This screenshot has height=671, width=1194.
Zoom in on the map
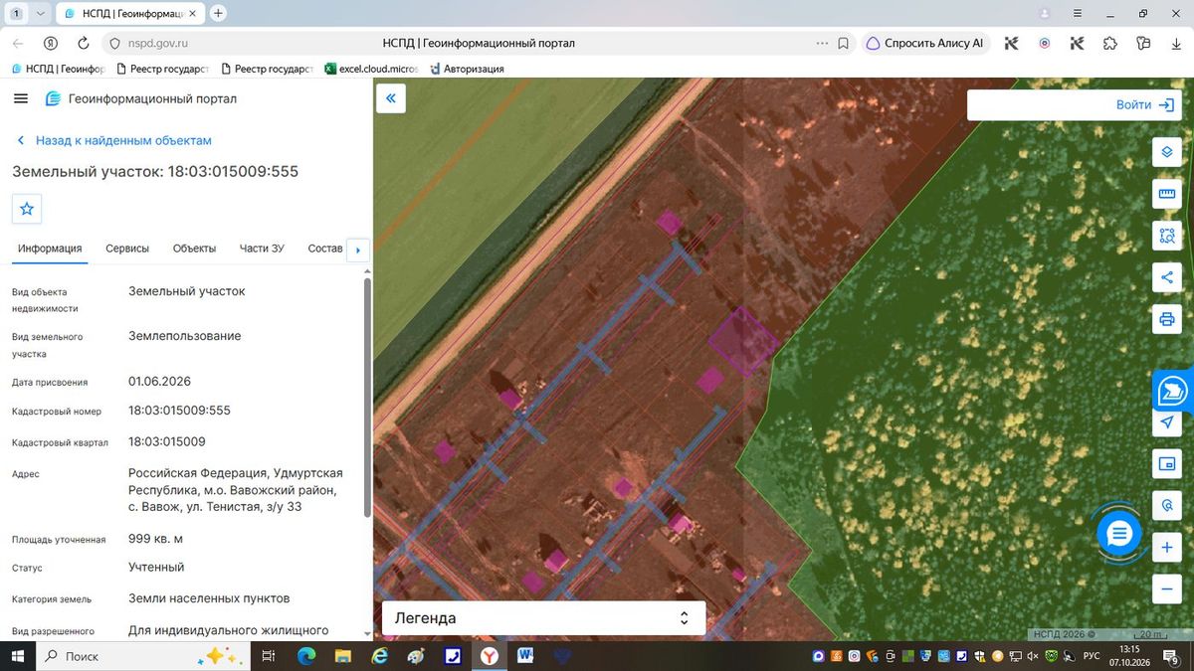[x=1167, y=548]
